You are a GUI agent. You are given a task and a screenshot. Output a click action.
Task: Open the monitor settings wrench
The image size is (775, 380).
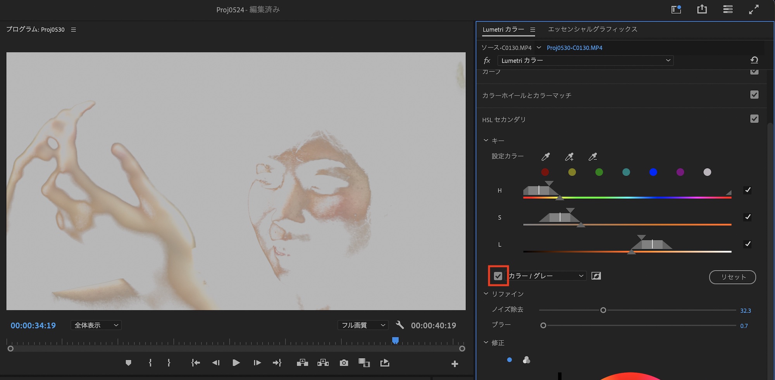(400, 325)
